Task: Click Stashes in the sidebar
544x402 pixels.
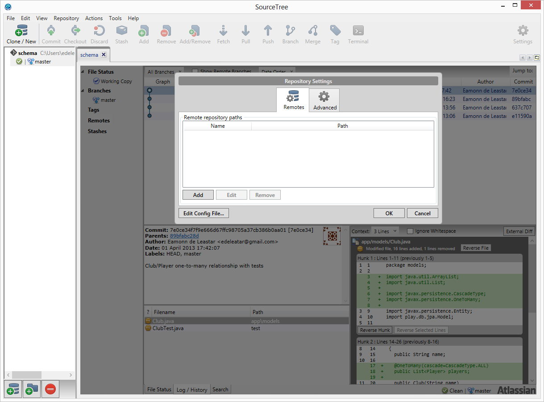Action: tap(97, 131)
